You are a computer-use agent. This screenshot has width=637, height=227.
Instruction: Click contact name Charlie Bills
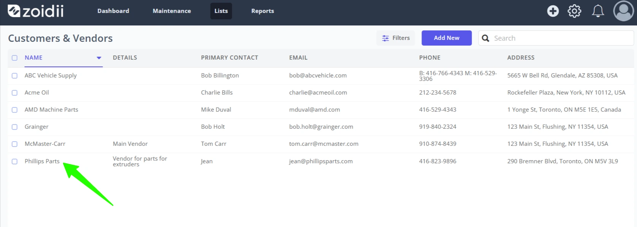tap(217, 93)
